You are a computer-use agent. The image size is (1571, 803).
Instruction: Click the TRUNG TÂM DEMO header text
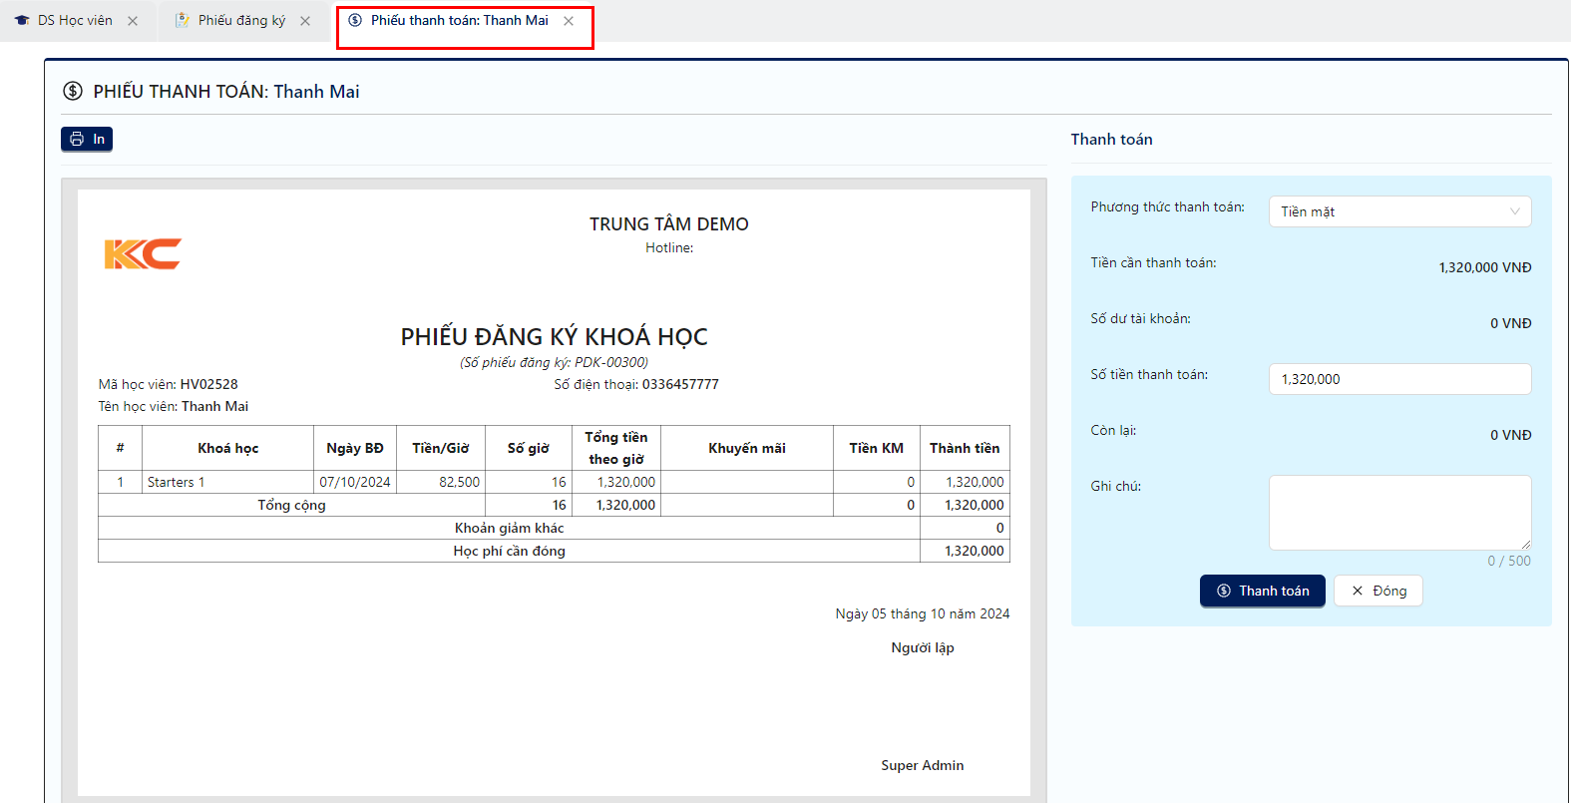(x=669, y=224)
